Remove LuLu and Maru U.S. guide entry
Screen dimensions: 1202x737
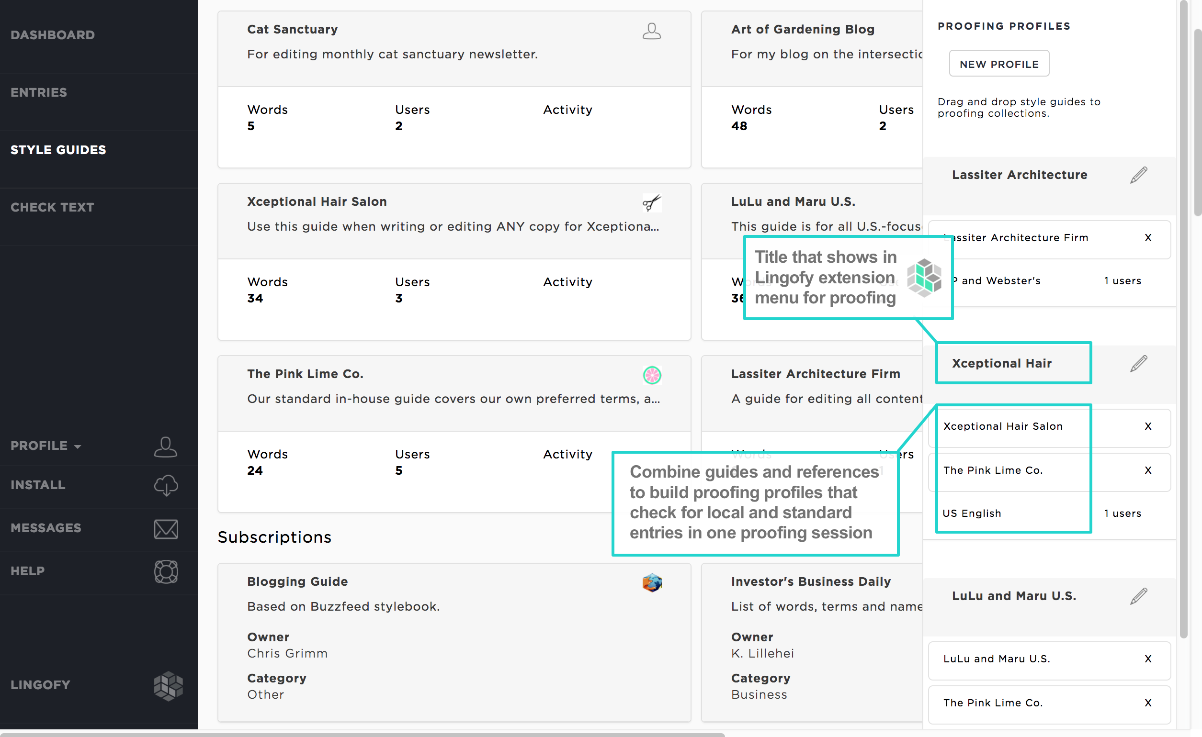(1147, 659)
